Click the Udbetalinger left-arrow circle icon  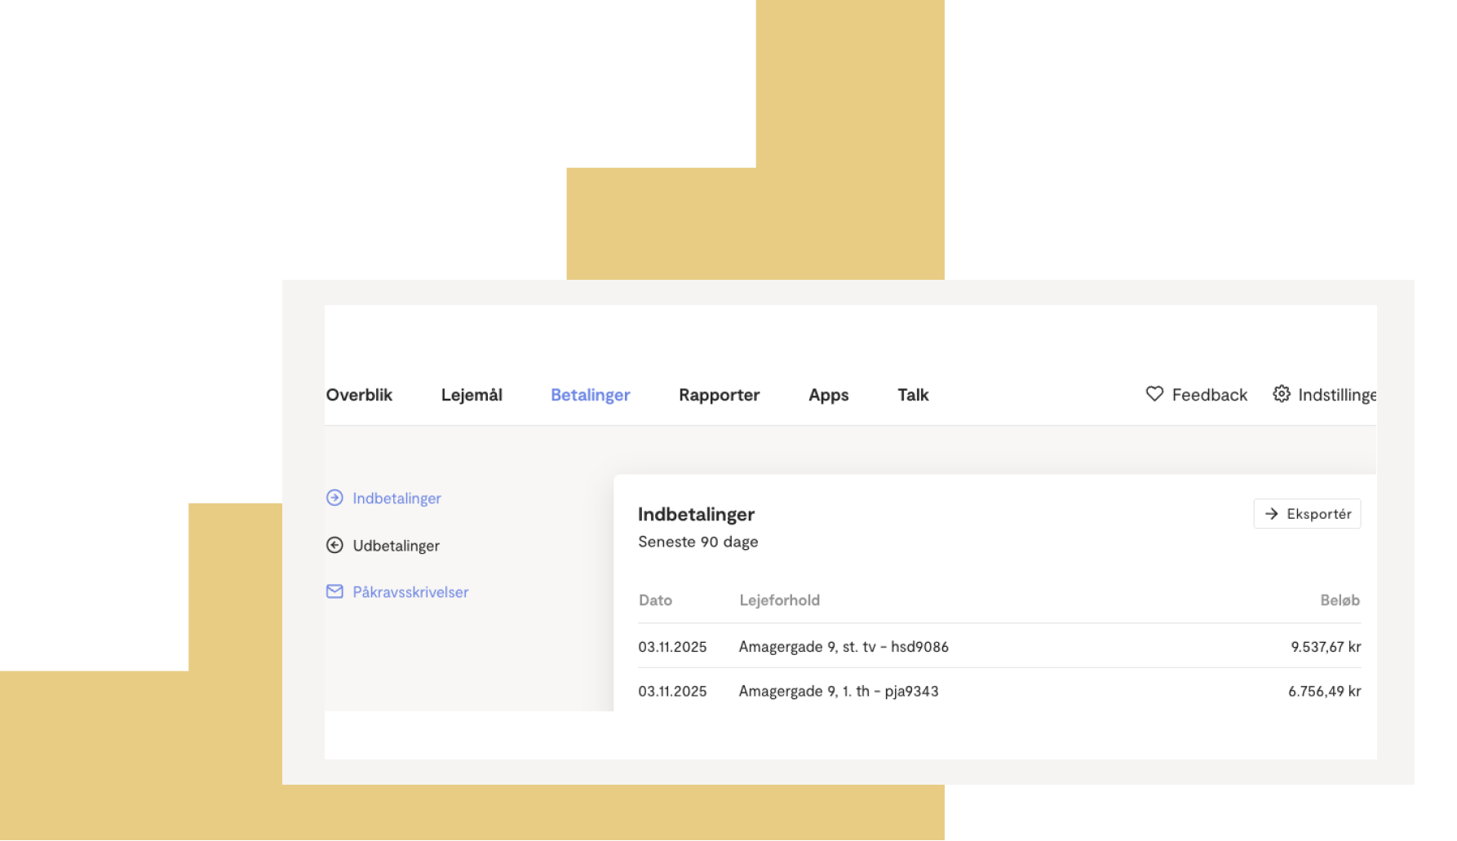(334, 545)
